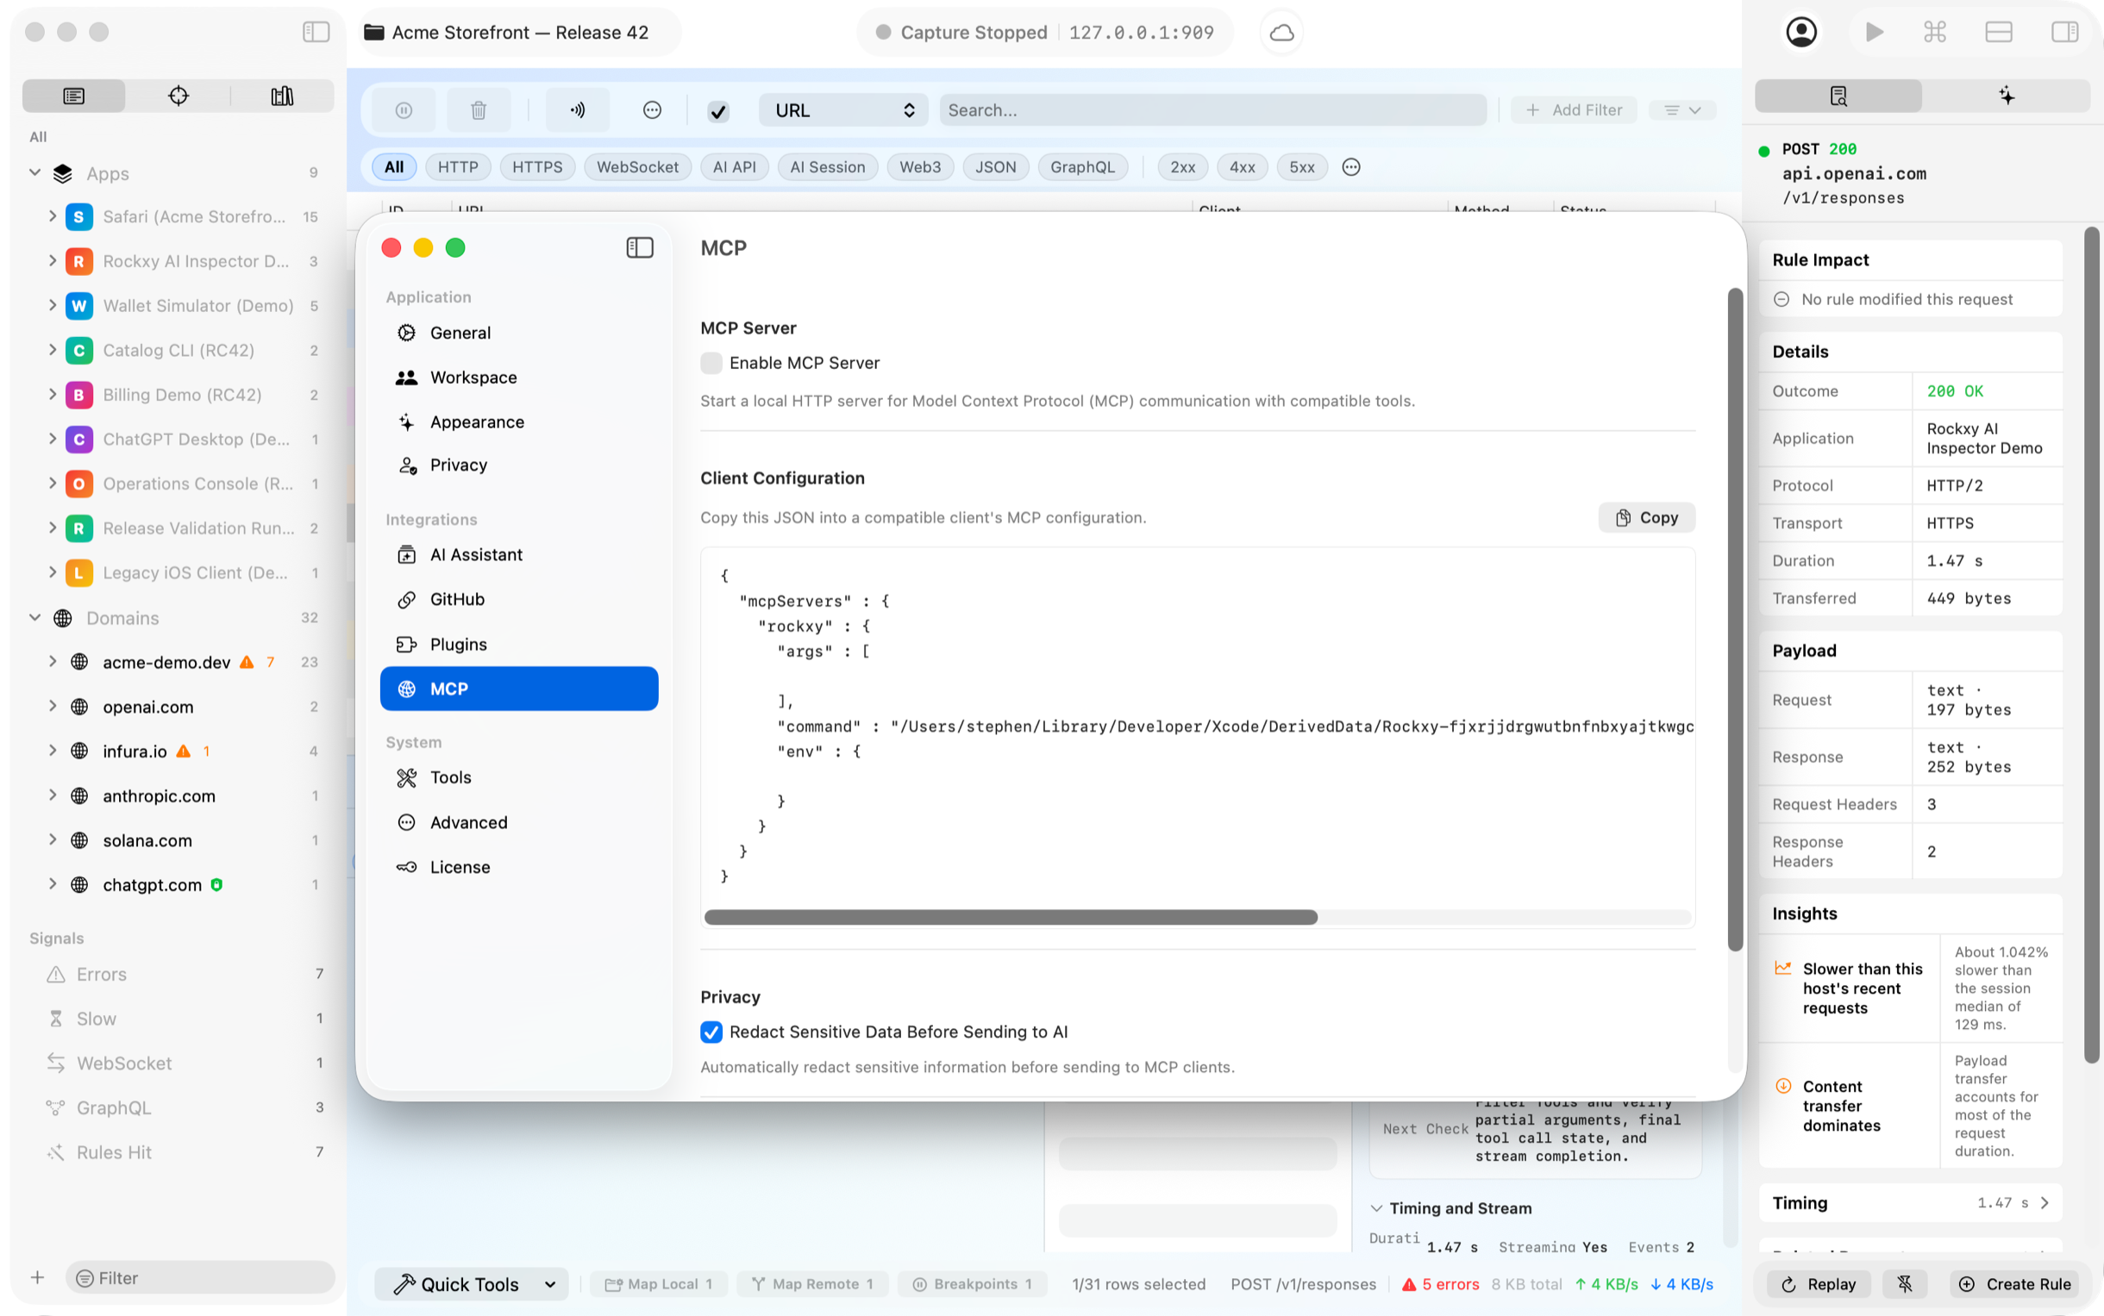Click the JSON config horizontal scrollbar
The height and width of the screenshot is (1316, 2104).
pyautogui.click(x=1011, y=917)
